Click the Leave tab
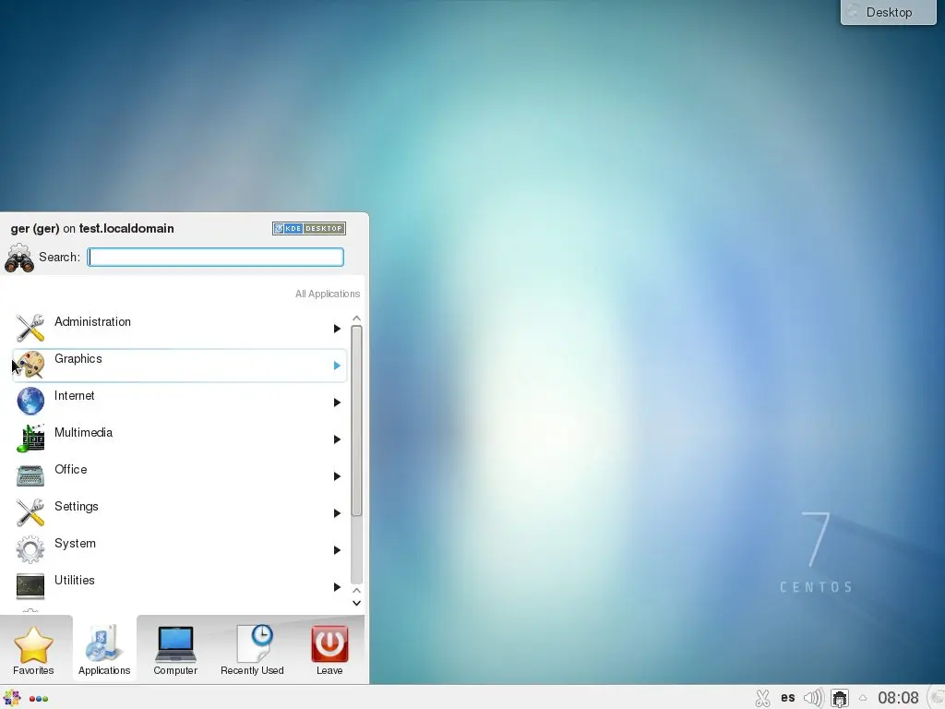Image resolution: width=945 pixels, height=709 pixels. tap(329, 650)
